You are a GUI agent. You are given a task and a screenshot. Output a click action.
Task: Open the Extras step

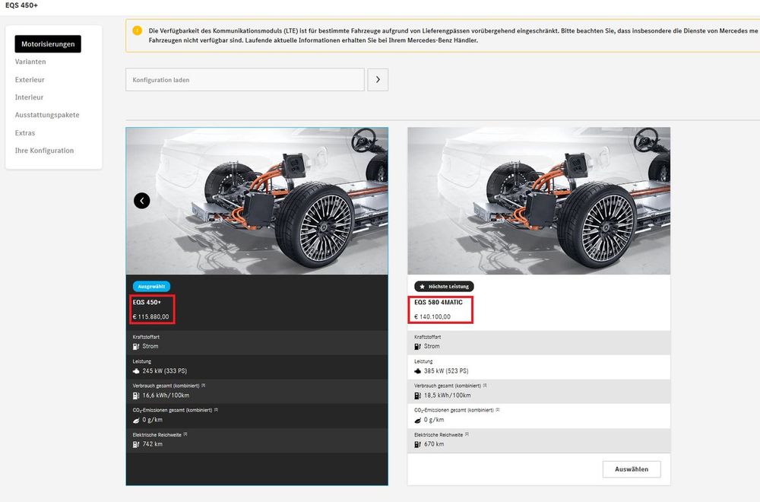(x=25, y=133)
